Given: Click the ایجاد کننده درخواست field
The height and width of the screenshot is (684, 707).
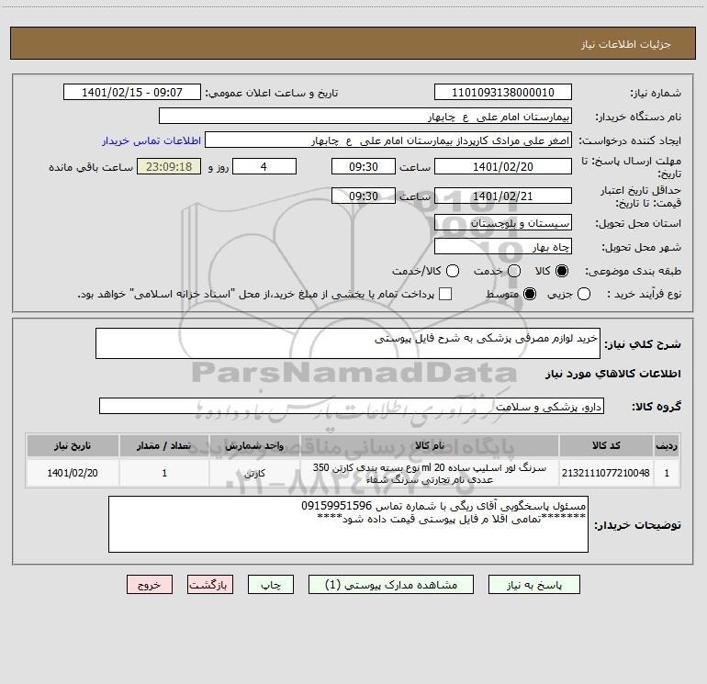Looking at the screenshot, I should (388, 140).
